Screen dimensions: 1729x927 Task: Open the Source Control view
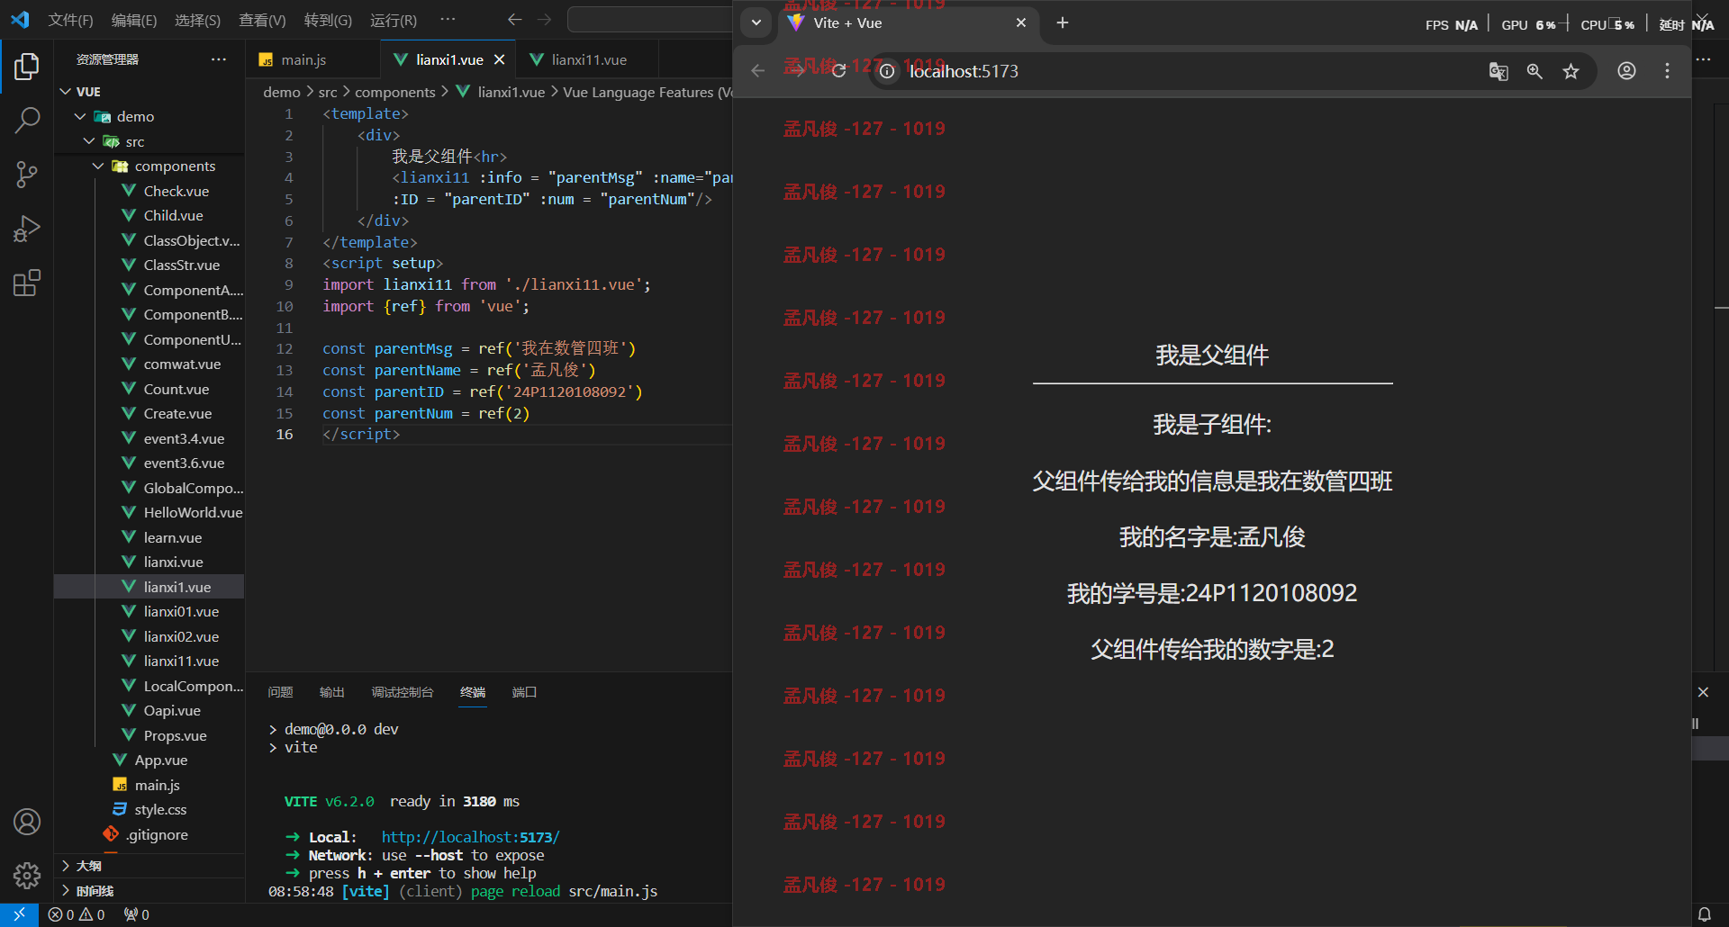tap(27, 175)
